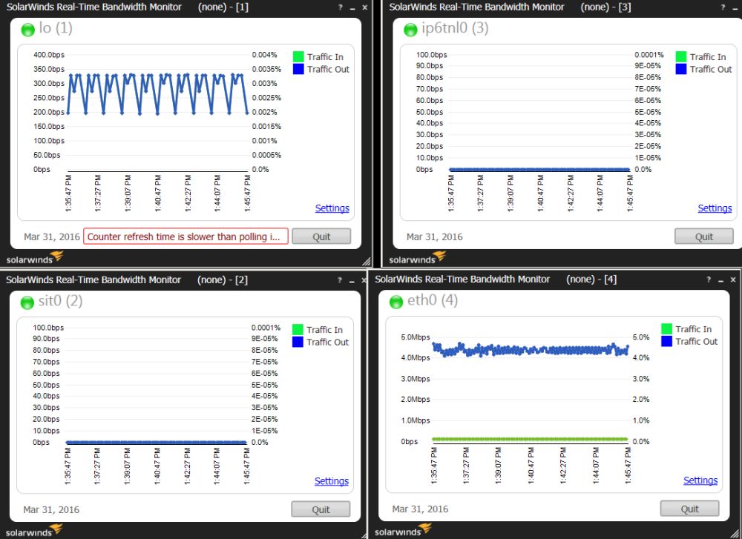This screenshot has height=539, width=742.
Task: Click the SolarWinds logo in window [4]
Action: click(403, 530)
